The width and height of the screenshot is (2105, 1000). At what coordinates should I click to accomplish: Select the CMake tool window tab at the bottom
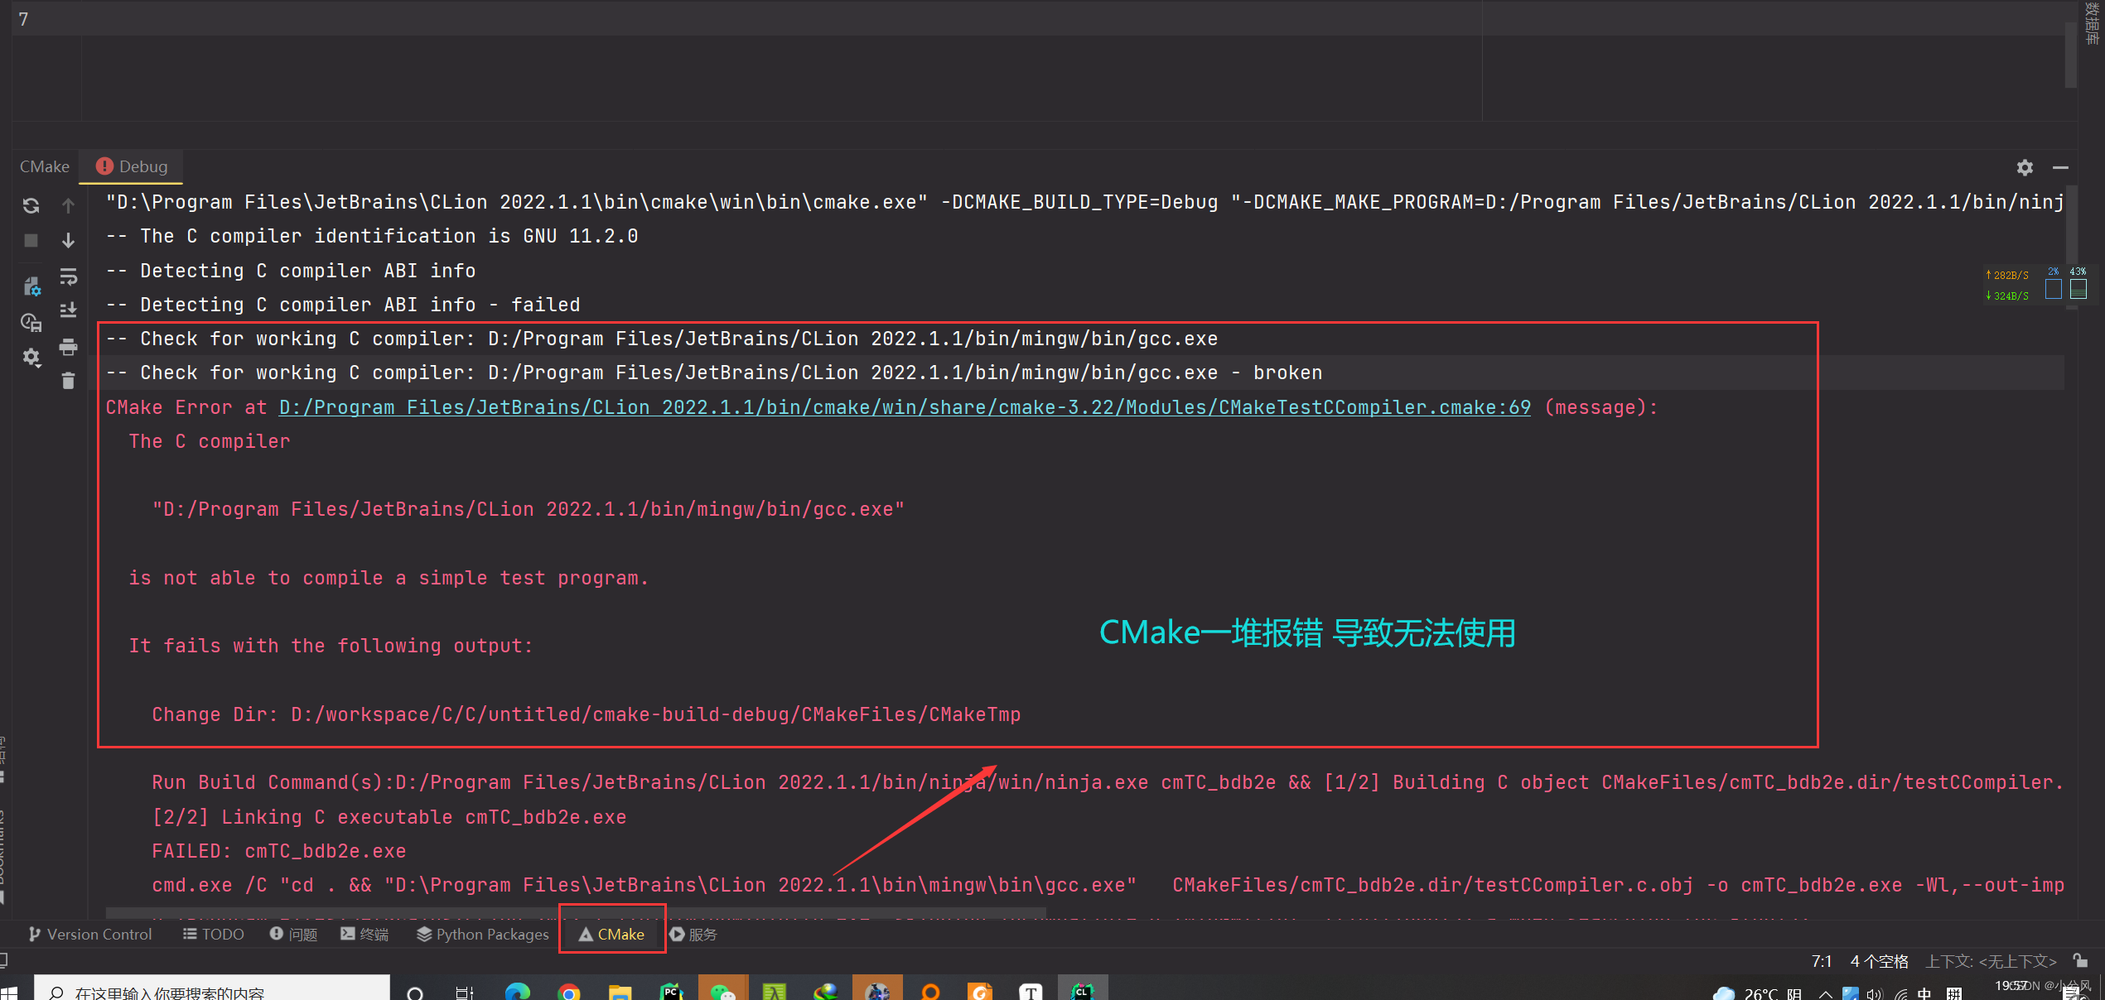pos(612,934)
